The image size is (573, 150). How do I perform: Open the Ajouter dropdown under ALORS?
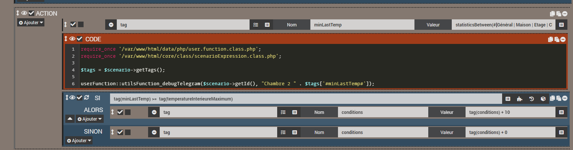(x=90, y=119)
